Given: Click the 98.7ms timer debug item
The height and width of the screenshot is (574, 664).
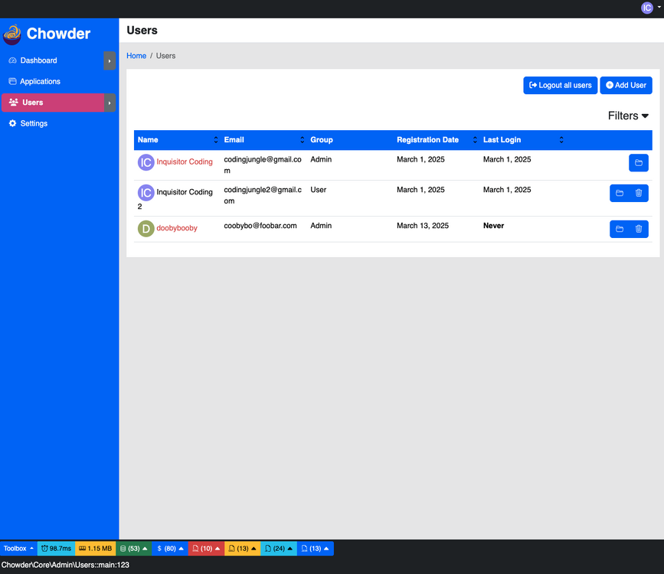Looking at the screenshot, I should pyautogui.click(x=57, y=549).
